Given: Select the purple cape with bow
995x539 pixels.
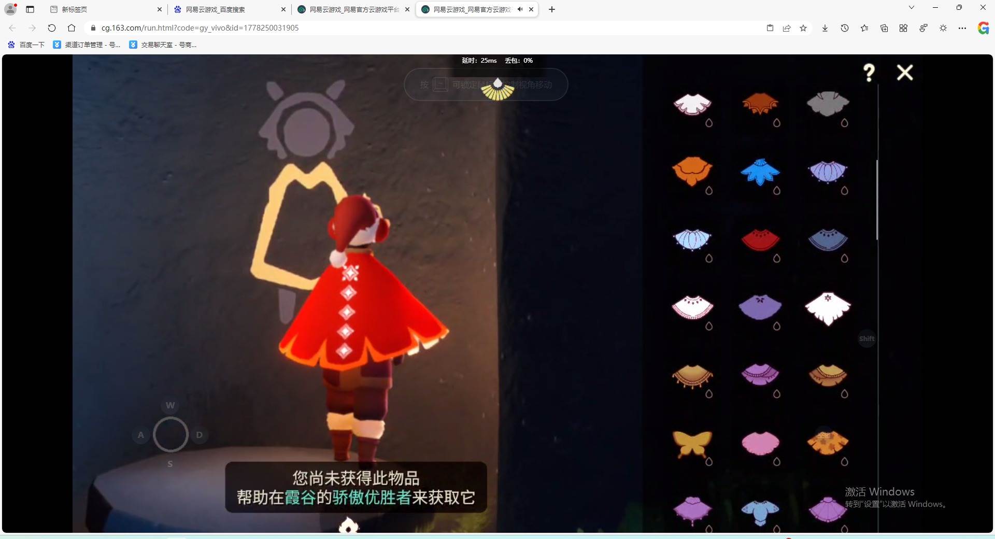Looking at the screenshot, I should click(x=760, y=307).
